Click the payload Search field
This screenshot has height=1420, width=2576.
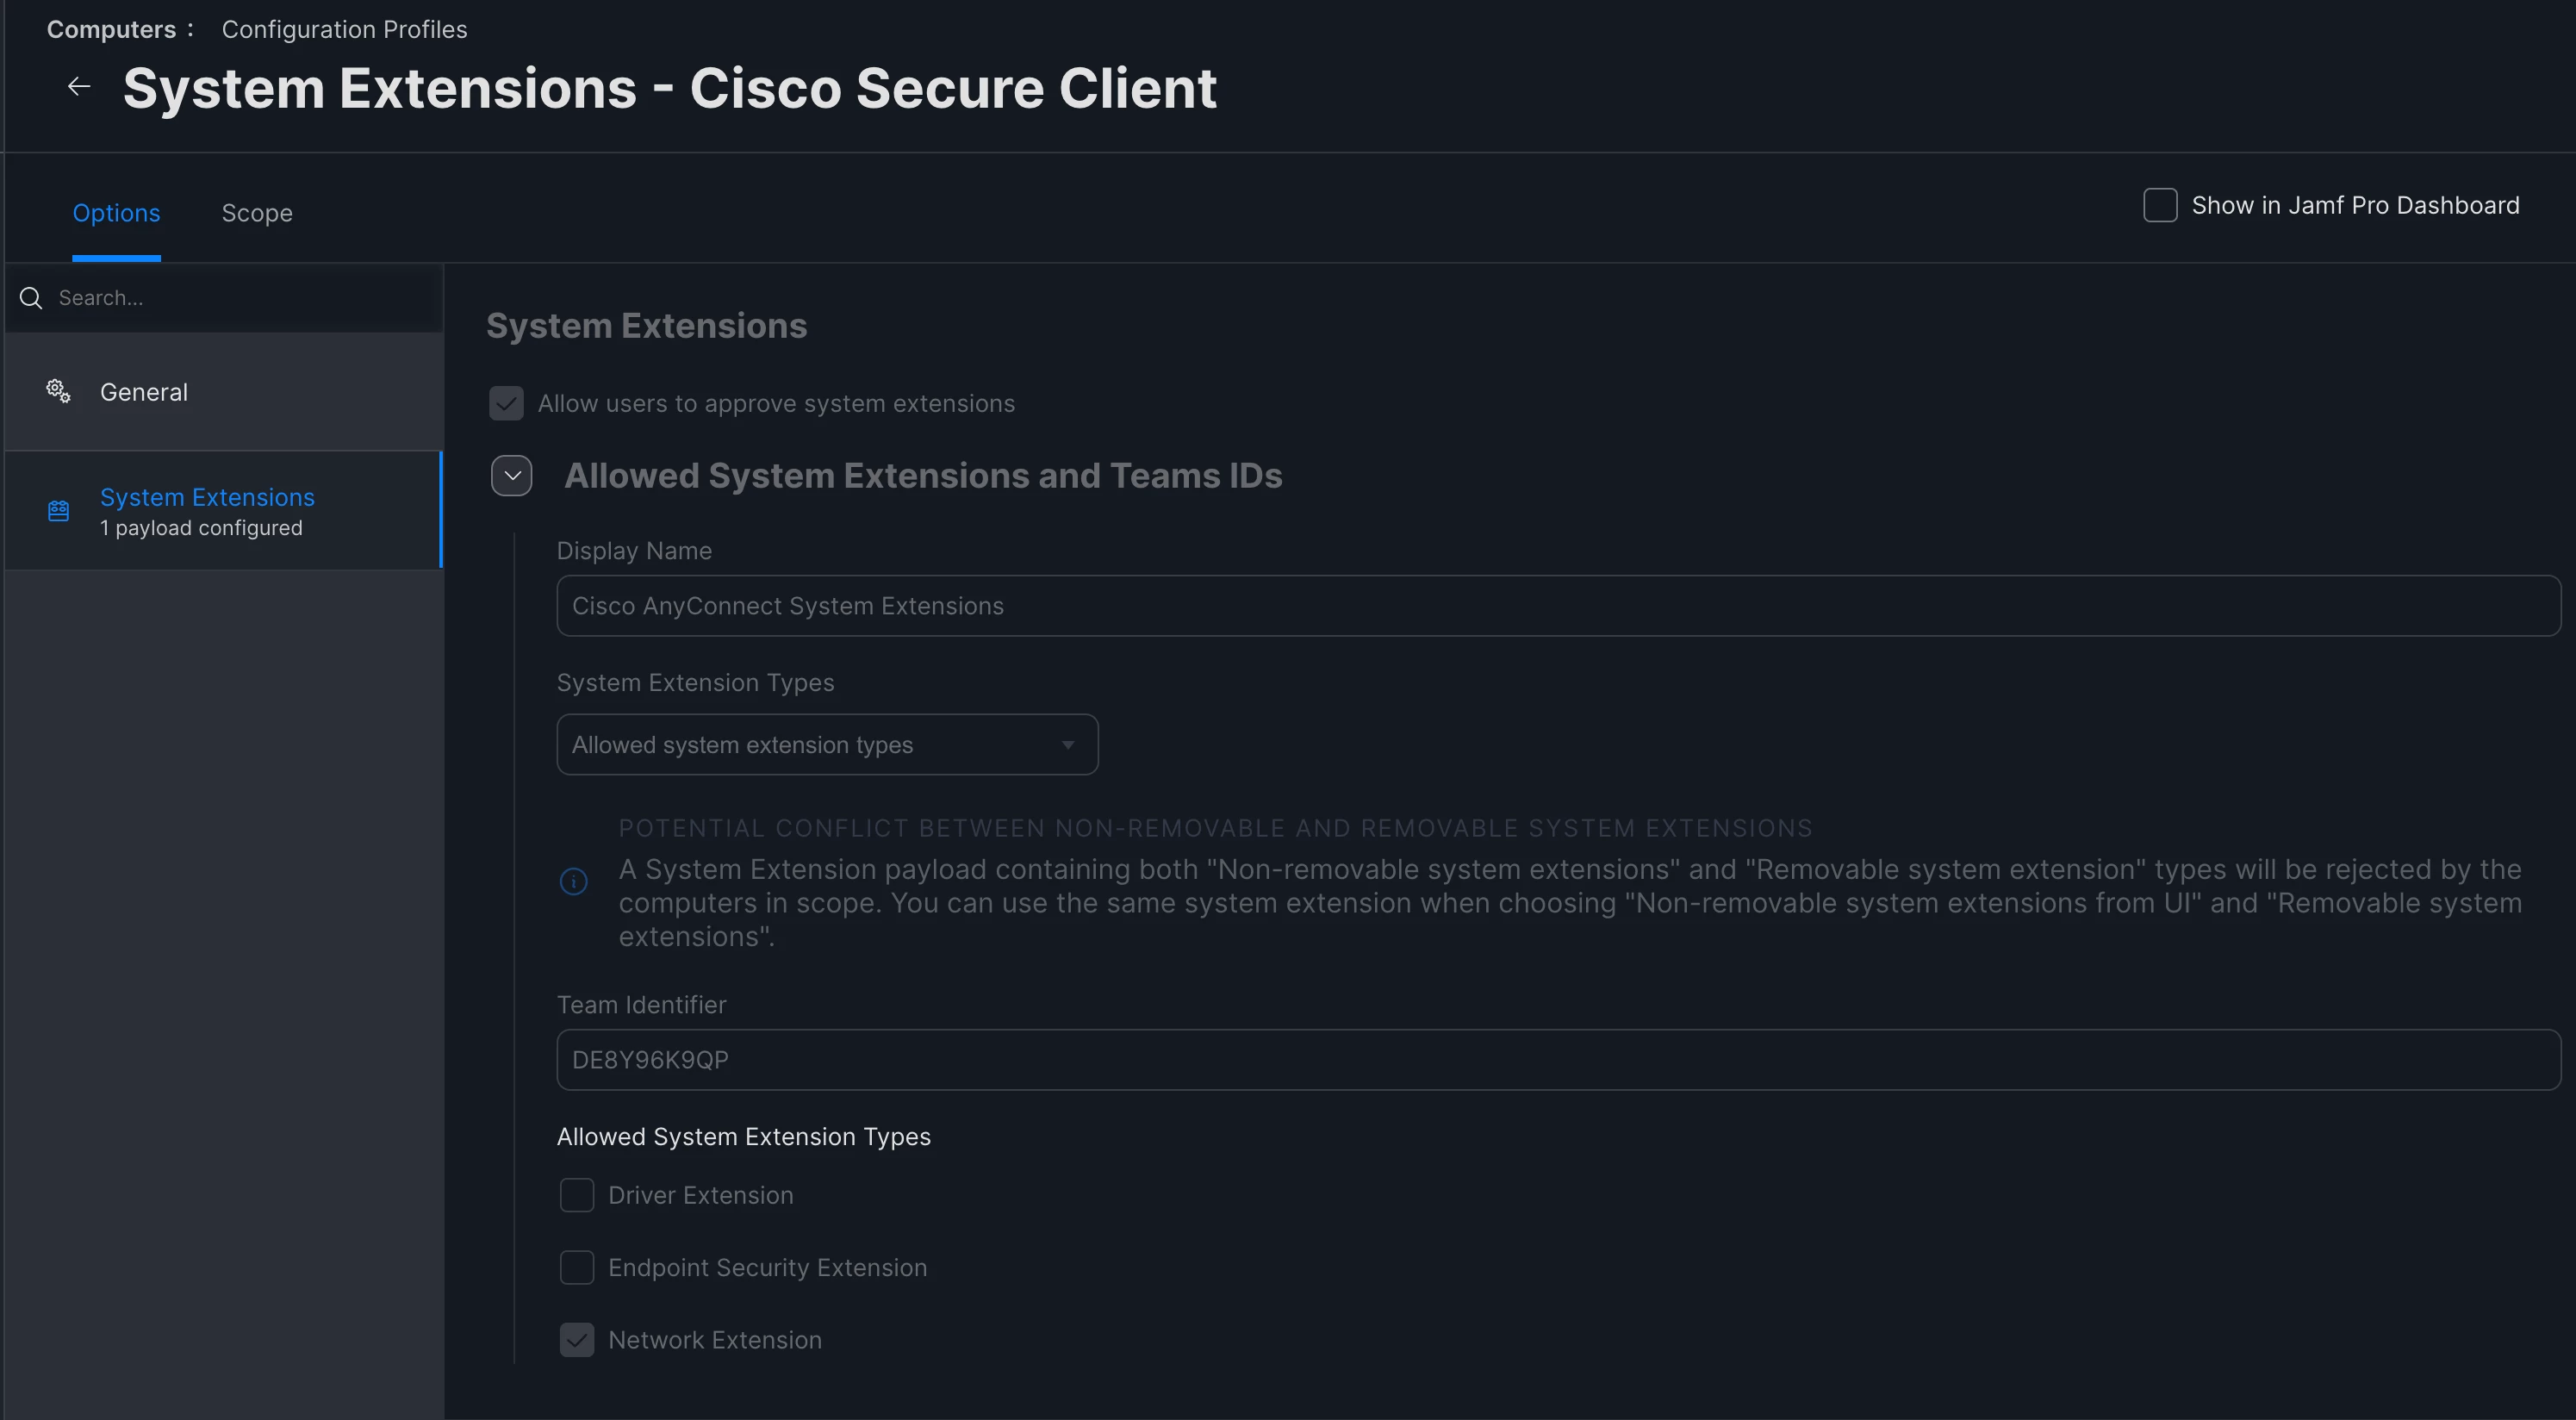click(x=224, y=298)
